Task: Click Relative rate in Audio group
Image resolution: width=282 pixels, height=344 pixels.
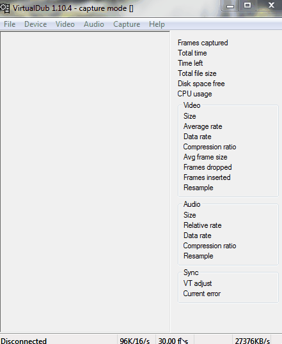Action: [x=203, y=225]
